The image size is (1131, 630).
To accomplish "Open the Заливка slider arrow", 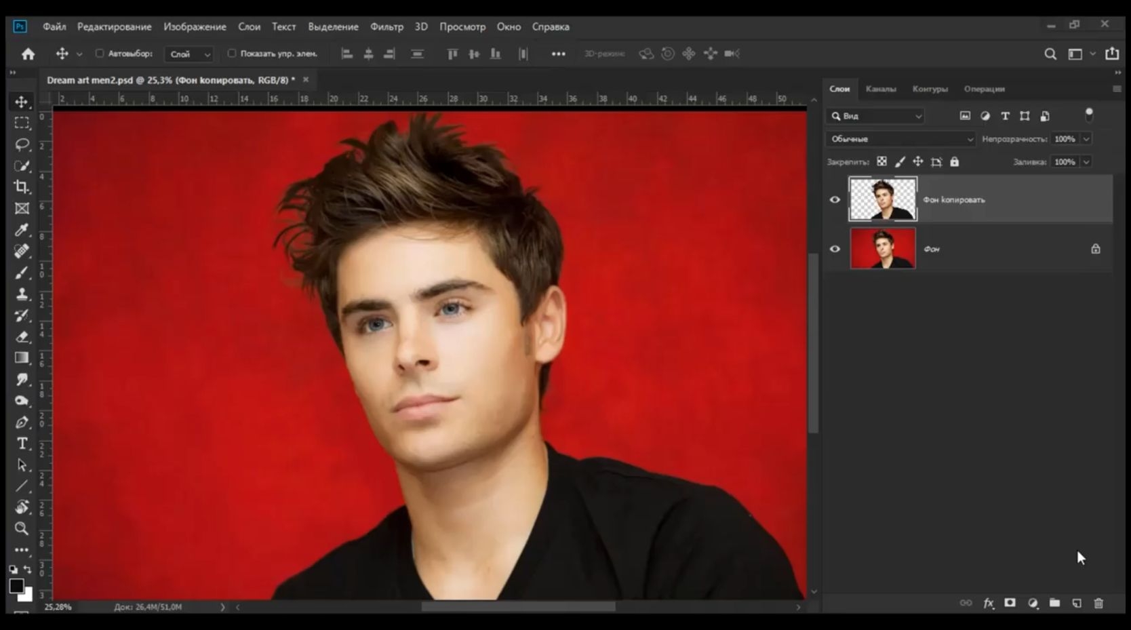I will coord(1086,162).
